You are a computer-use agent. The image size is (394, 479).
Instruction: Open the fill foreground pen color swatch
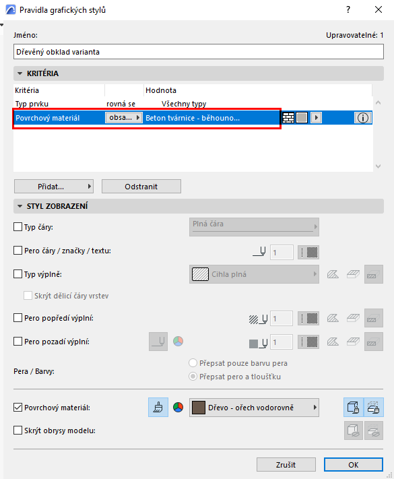pos(308,318)
